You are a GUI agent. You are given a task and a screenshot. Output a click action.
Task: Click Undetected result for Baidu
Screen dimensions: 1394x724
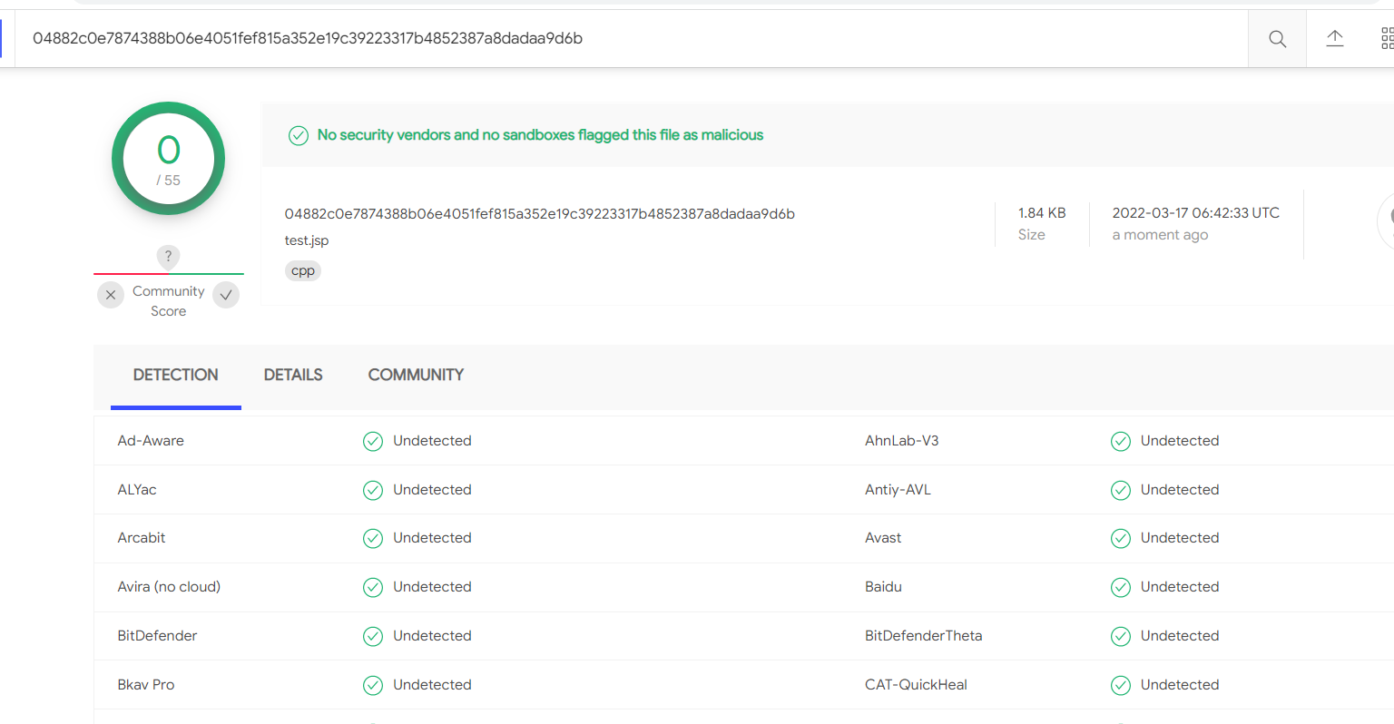pyautogui.click(x=1180, y=587)
